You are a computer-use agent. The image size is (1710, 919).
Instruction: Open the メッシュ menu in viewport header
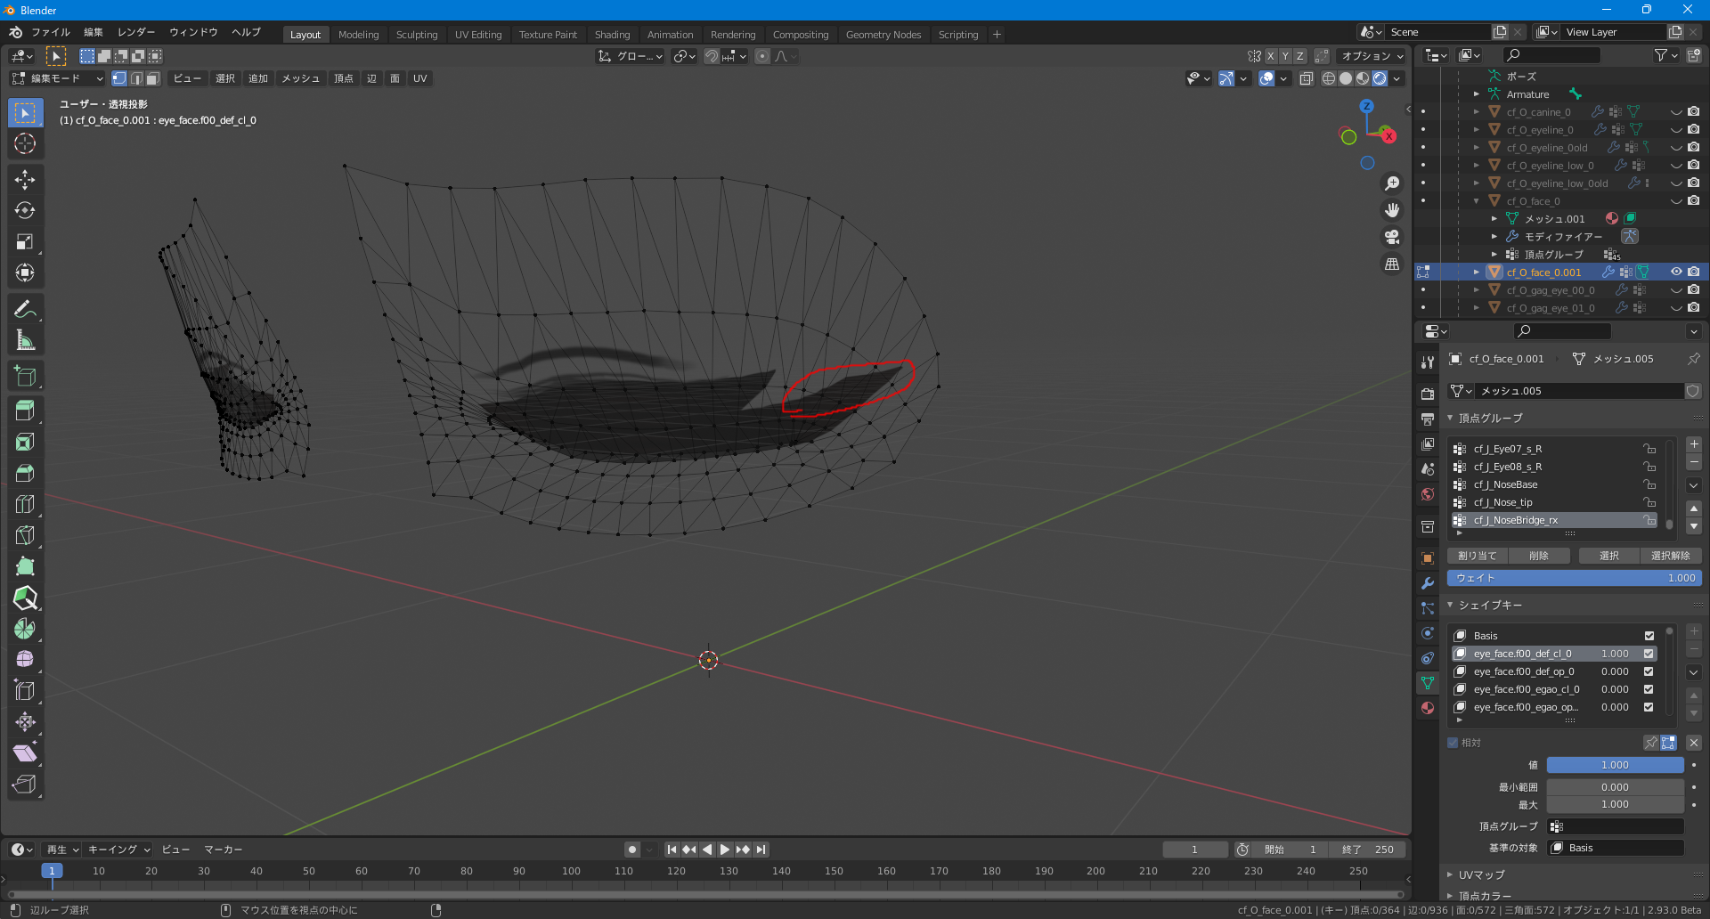point(300,78)
